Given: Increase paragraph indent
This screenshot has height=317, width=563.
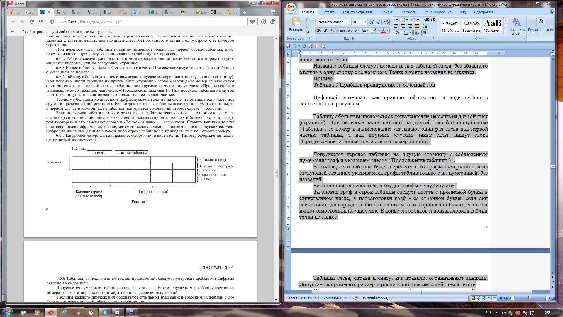Looking at the screenshot, I should coord(433,20).
